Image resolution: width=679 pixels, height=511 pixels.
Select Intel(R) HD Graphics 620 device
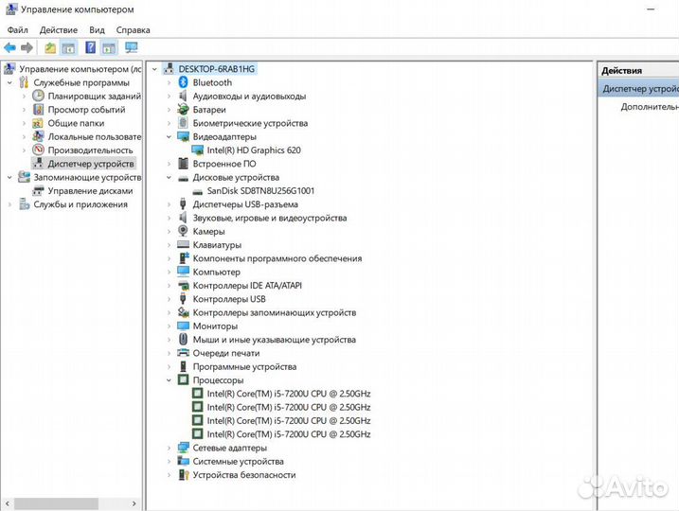[x=254, y=150]
